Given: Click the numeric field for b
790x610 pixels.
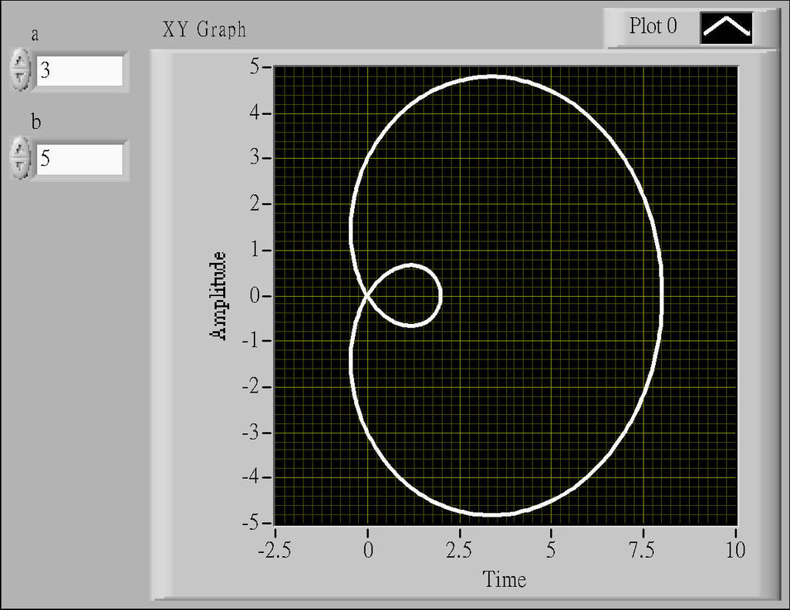Looking at the screenshot, I should 79,159.
